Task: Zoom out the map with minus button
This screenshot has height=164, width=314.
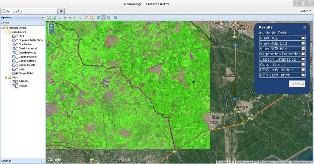Action: (x=51, y=31)
